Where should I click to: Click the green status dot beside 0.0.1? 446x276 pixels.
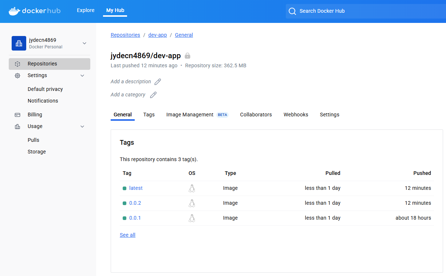[125, 218]
